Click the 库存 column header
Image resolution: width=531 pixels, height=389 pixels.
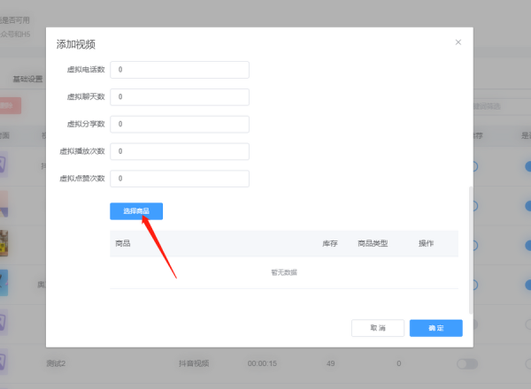tap(329, 243)
